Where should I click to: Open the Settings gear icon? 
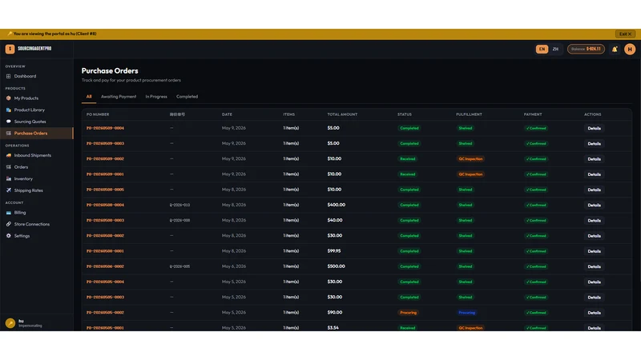pos(9,236)
